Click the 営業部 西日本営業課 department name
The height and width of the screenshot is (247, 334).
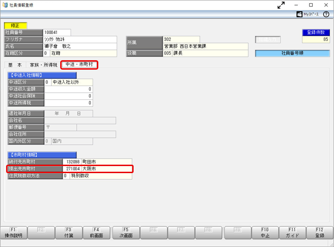click(206, 46)
